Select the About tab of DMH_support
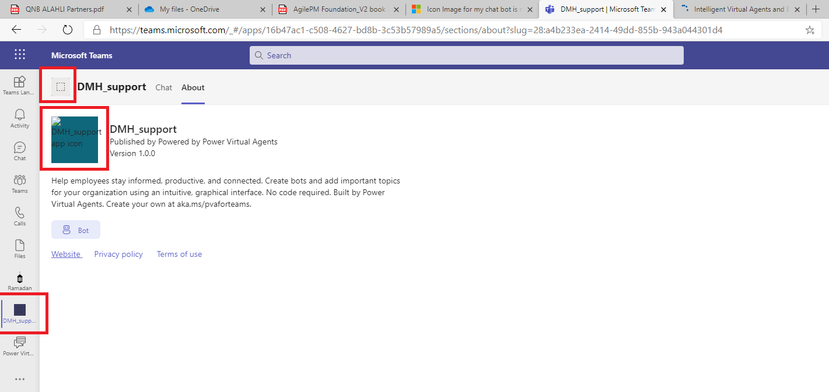This screenshot has width=829, height=392. (193, 87)
